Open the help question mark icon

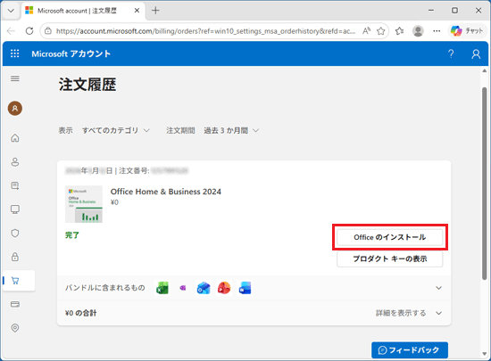tap(451, 53)
